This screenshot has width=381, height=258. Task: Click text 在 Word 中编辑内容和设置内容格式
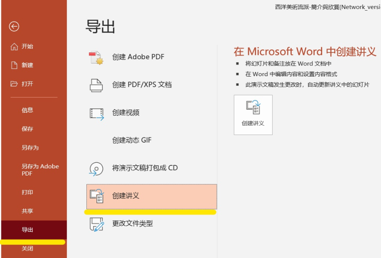coord(291,74)
